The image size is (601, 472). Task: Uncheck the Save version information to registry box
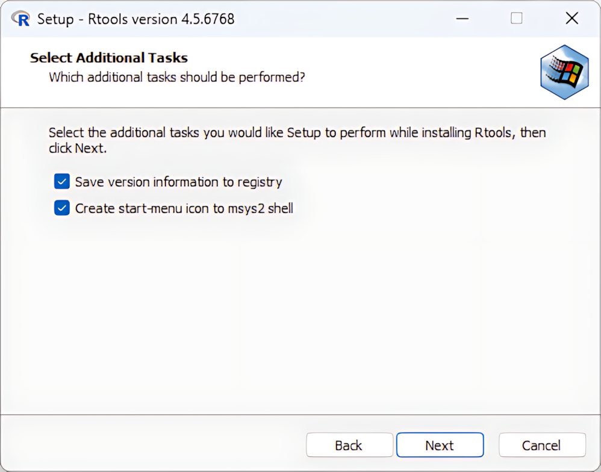[62, 182]
